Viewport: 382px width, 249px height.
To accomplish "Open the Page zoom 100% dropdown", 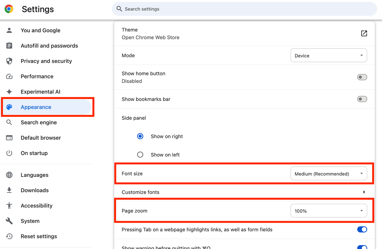I will (x=328, y=211).
